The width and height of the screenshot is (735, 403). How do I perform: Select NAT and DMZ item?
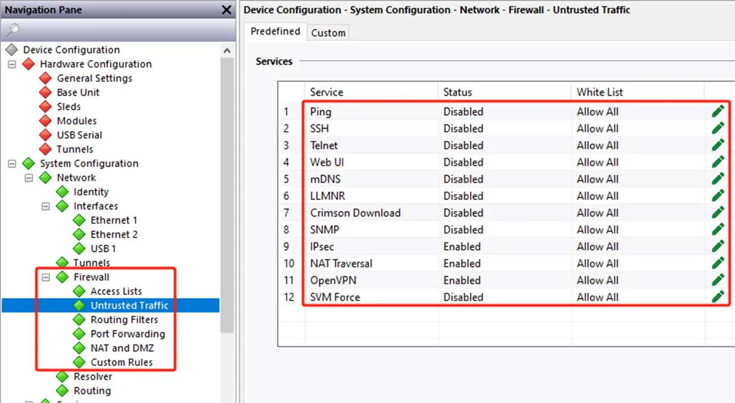point(122,348)
